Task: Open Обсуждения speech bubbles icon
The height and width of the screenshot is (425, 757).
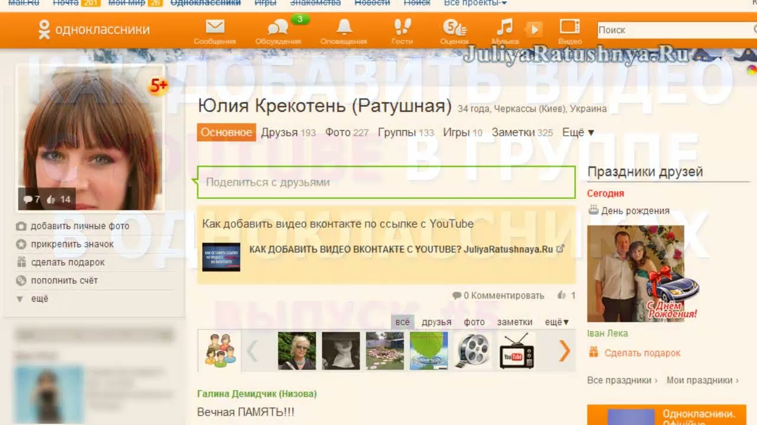Action: (x=278, y=27)
